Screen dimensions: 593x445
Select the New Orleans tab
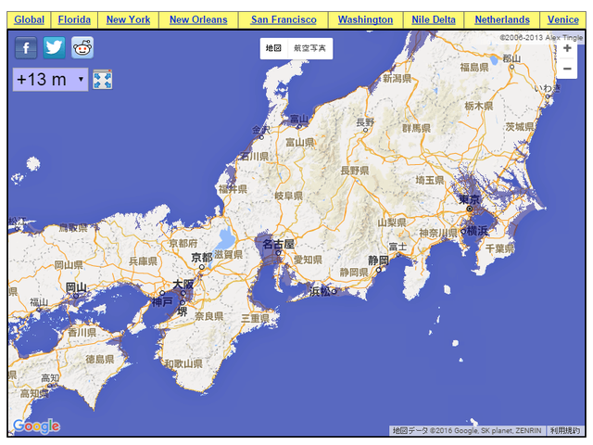tap(198, 19)
